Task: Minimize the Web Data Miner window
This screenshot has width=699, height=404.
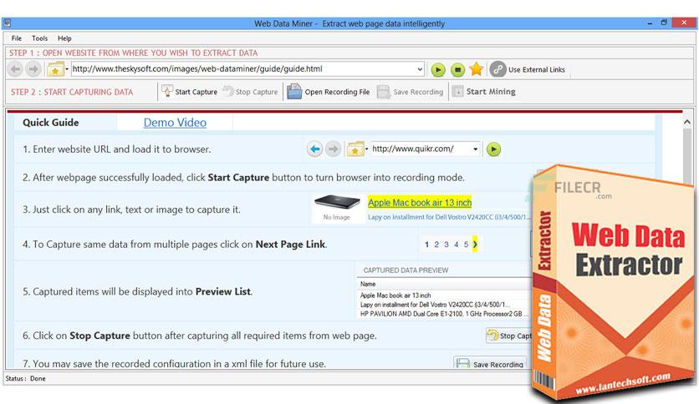Action: coord(650,23)
